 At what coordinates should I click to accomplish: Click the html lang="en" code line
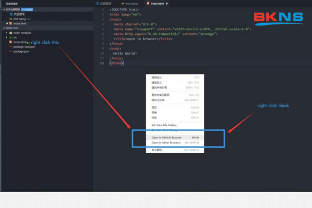tap(125, 15)
